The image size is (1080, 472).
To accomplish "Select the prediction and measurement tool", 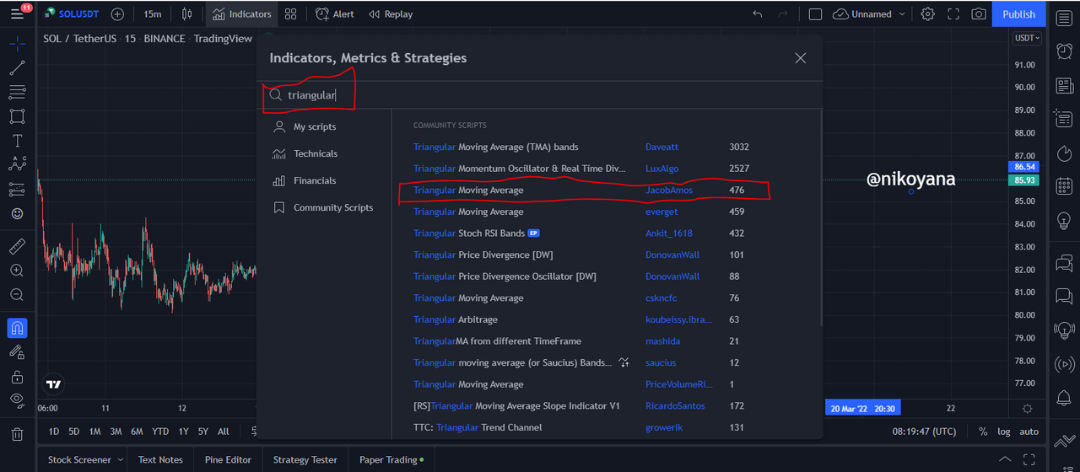I will point(17,190).
